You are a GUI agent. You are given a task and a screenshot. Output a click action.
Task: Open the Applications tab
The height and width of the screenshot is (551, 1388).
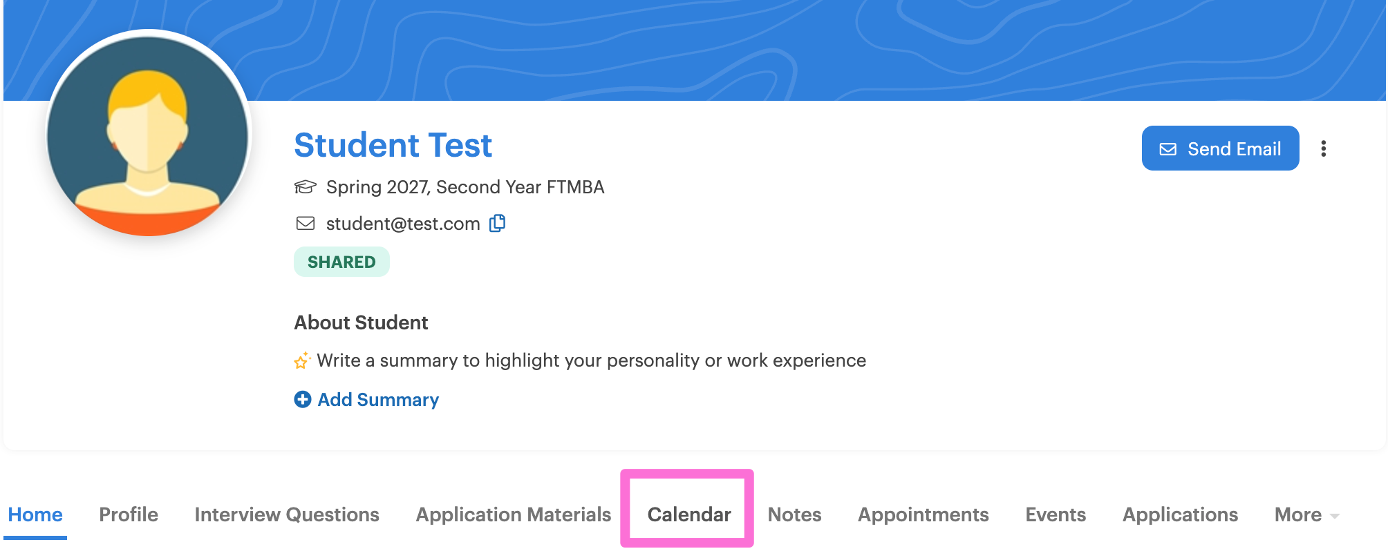(x=1180, y=514)
